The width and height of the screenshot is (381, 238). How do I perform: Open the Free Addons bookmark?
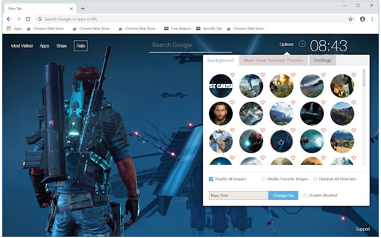pos(177,29)
